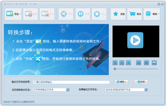Click the 添加 add file toolbar button
This screenshot has width=166, height=106.
click(13, 14)
